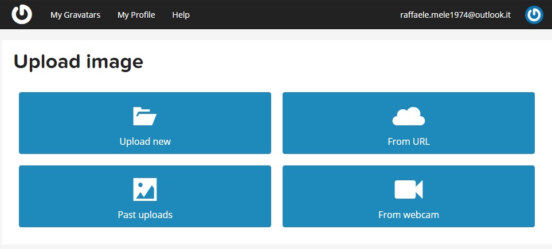Click the video camera icon
Viewport: 552px width, 249px height.
pyautogui.click(x=408, y=189)
